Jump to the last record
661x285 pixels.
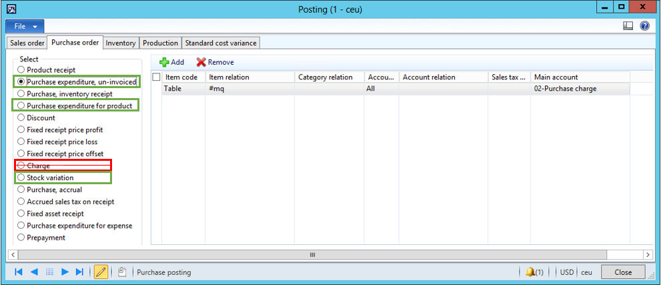tap(80, 272)
